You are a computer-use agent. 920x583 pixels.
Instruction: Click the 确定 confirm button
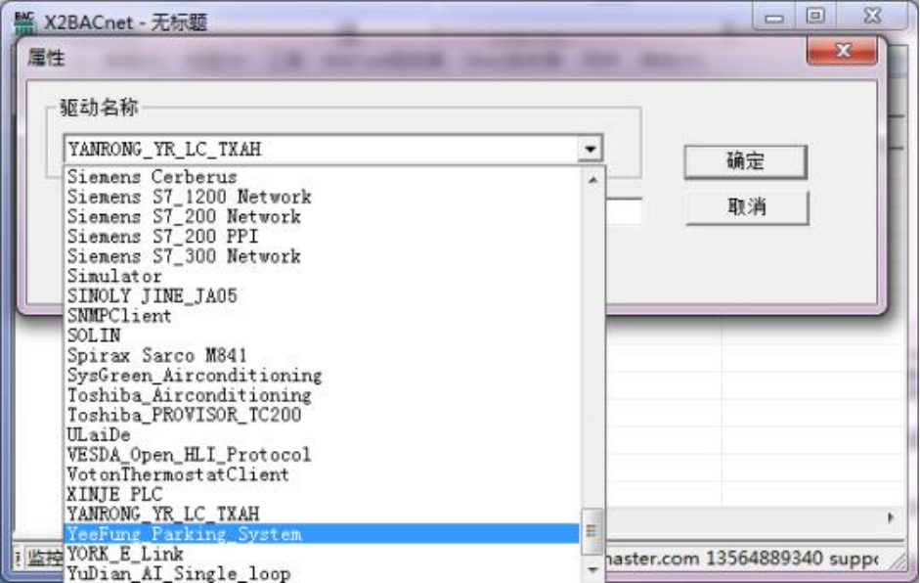[745, 161]
